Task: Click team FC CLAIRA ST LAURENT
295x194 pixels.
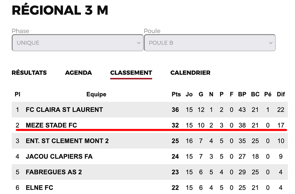Action: (64, 110)
